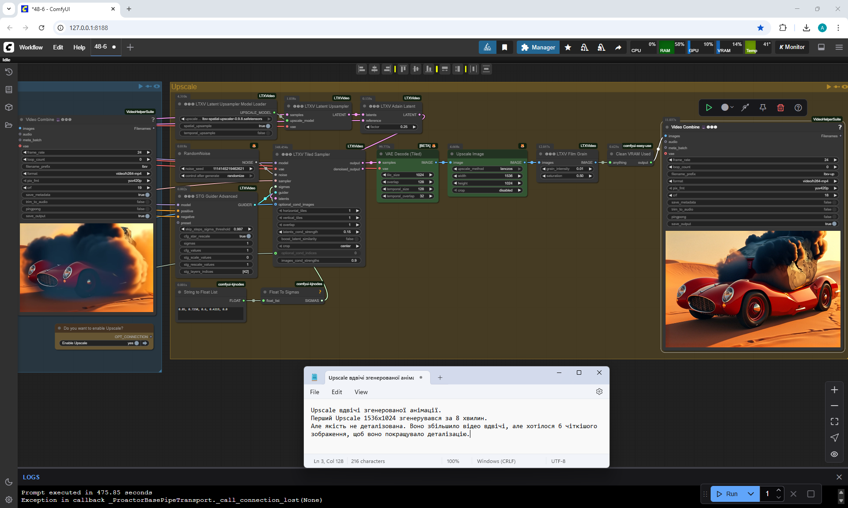Viewport: 848px width, 508px height.
Task: Click the upscaled red car video preview
Action: coord(753,289)
